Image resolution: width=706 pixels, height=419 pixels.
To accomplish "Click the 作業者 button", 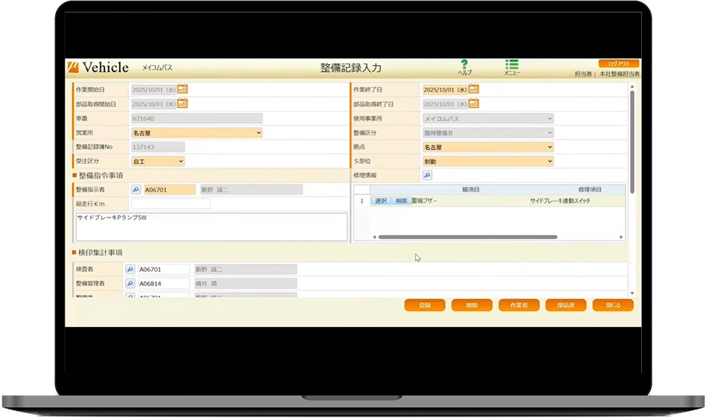I will point(518,305).
